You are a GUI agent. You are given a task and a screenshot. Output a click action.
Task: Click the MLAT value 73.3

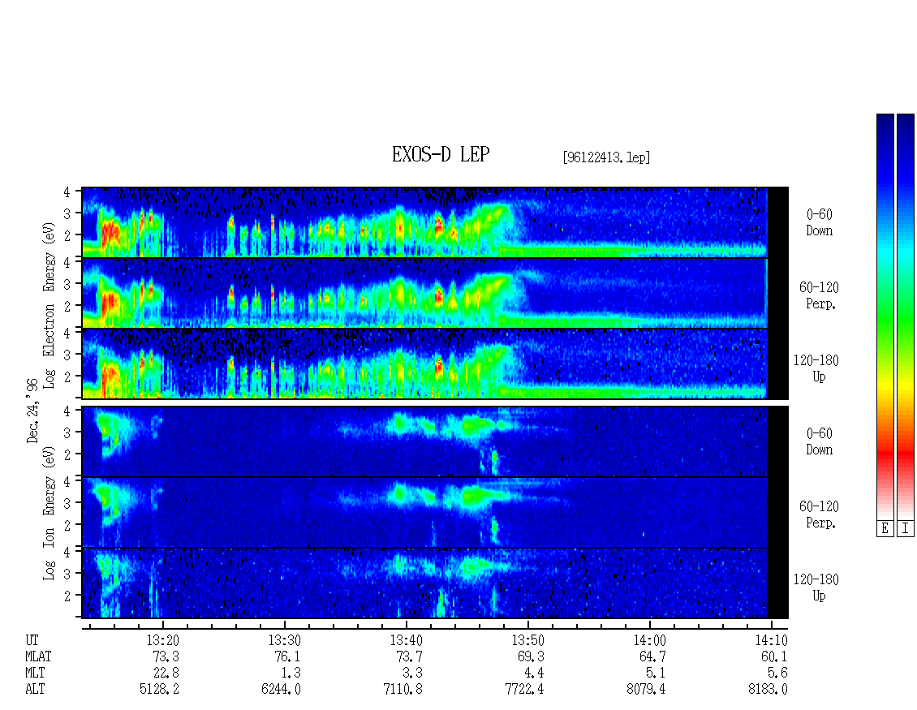tap(166, 656)
